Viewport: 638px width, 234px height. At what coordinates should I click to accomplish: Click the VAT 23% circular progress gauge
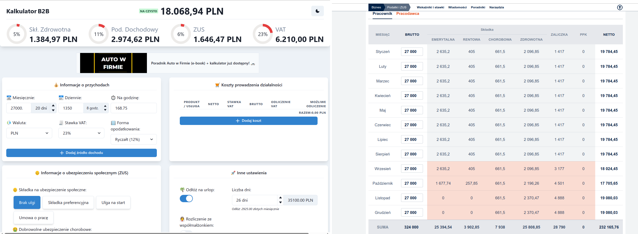[263, 34]
